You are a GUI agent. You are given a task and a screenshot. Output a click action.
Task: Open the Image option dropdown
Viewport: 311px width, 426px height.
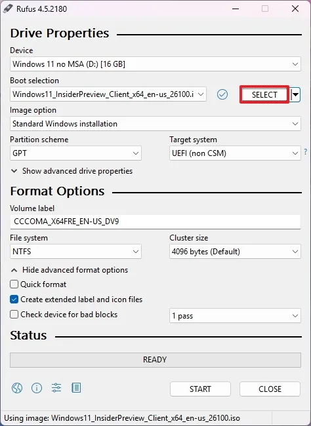coord(155,124)
